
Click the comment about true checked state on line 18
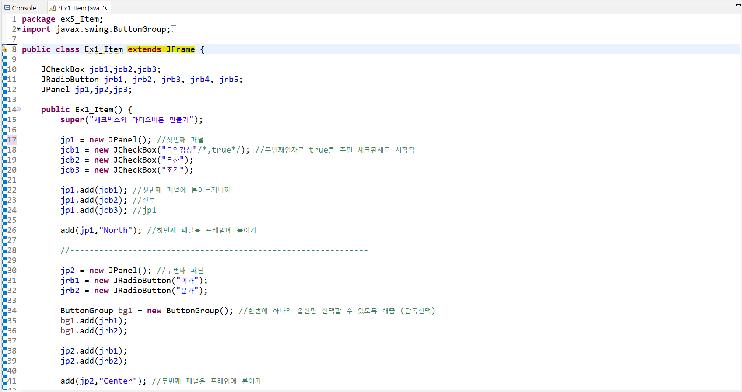pyautogui.click(x=335, y=150)
